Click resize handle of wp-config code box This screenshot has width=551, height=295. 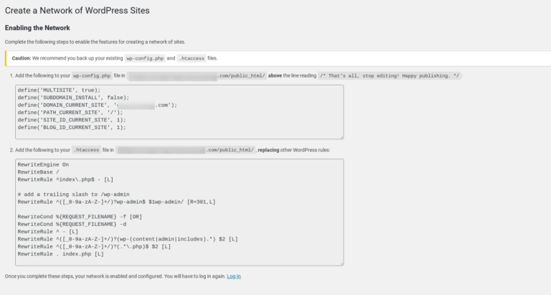[341, 136]
